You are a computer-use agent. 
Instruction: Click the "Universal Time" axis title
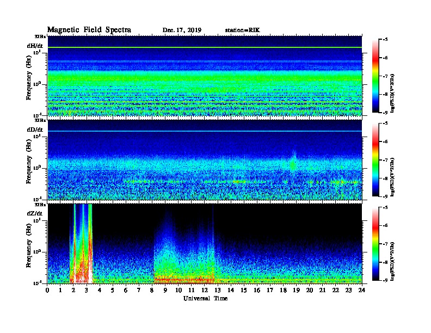point(205,298)
